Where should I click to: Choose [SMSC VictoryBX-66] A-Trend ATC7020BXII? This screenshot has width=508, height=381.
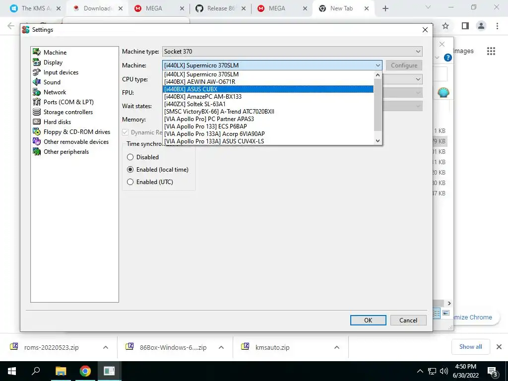[268, 112]
